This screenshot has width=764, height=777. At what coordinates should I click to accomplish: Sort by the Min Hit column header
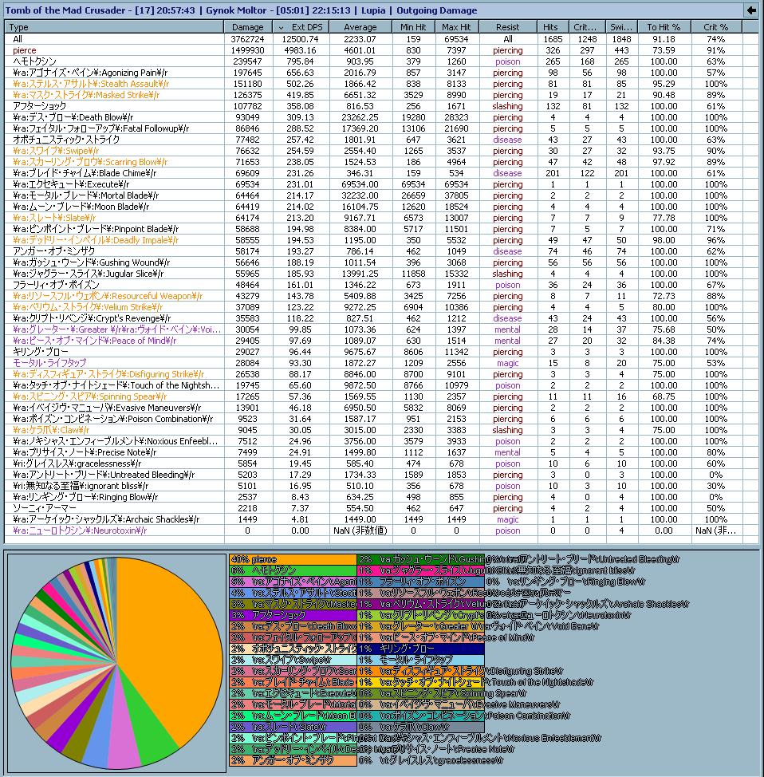point(413,27)
